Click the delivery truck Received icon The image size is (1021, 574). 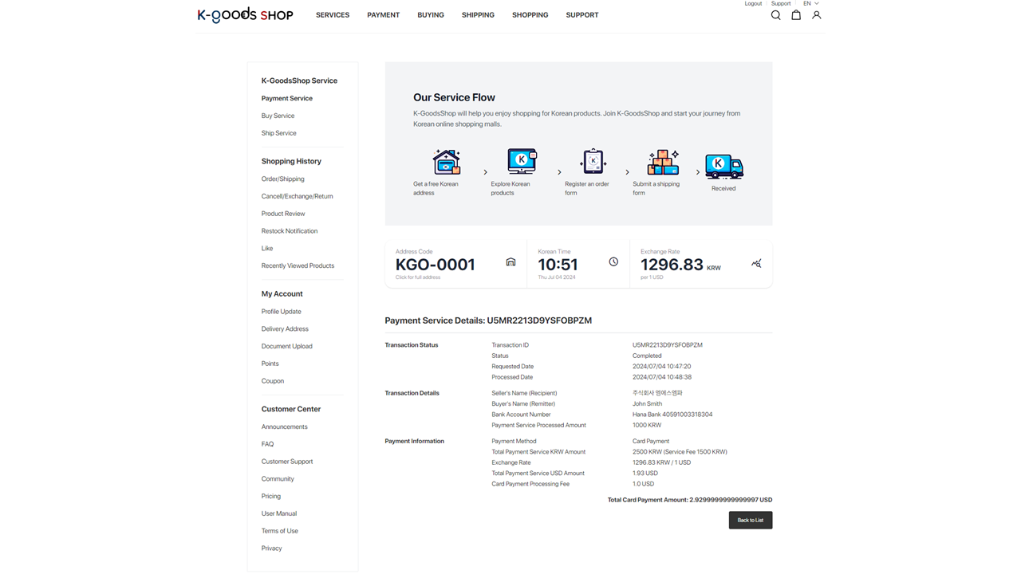pyautogui.click(x=723, y=167)
